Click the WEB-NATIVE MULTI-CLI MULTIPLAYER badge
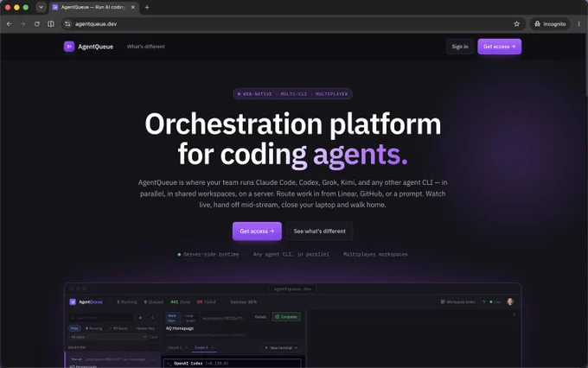 (292, 94)
